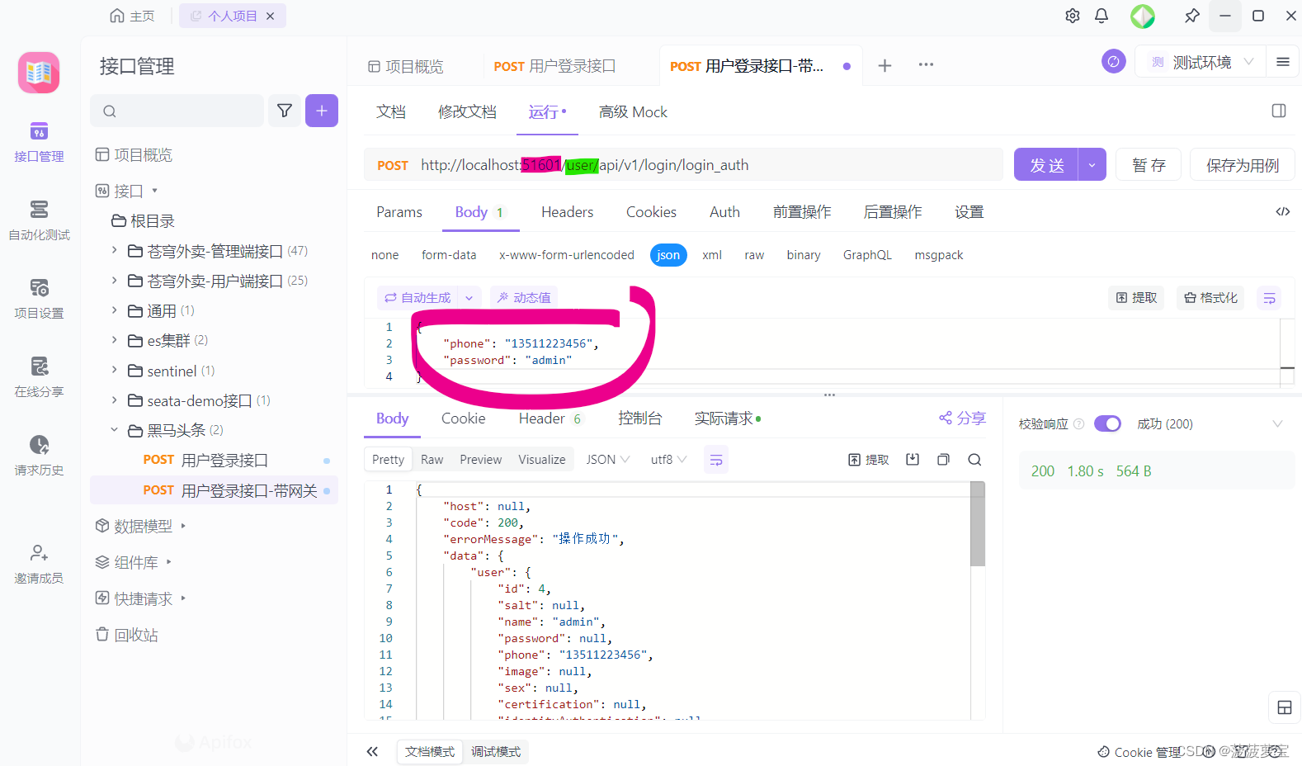The height and width of the screenshot is (766, 1302).
Task: Open generate code icon
Action: [x=1283, y=212]
